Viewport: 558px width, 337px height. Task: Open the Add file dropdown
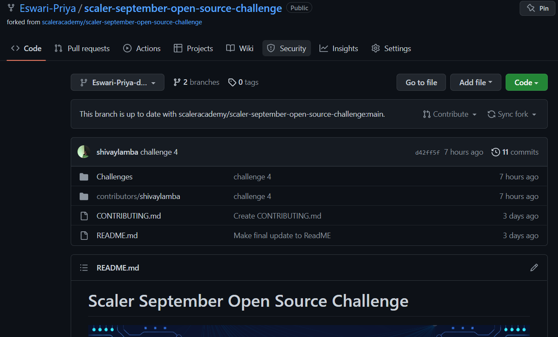476,82
